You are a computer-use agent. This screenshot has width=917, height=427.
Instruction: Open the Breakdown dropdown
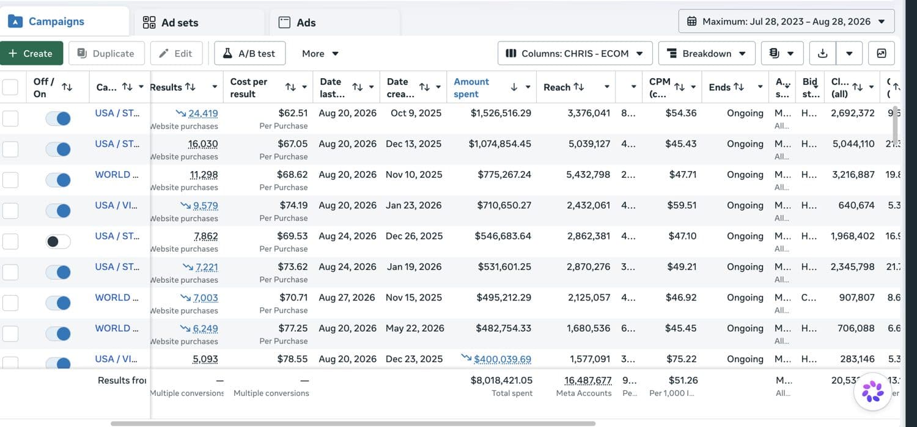click(x=707, y=53)
